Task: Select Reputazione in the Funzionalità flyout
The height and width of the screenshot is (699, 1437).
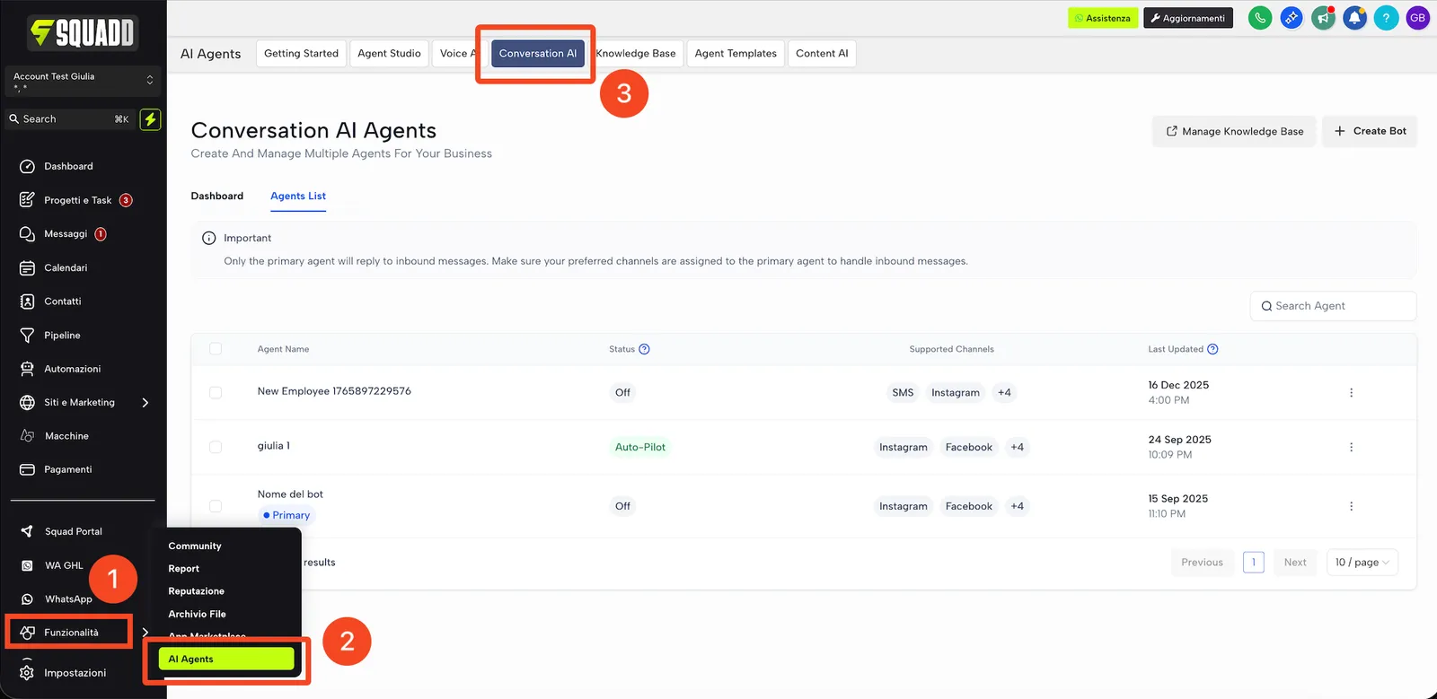Action: (197, 591)
